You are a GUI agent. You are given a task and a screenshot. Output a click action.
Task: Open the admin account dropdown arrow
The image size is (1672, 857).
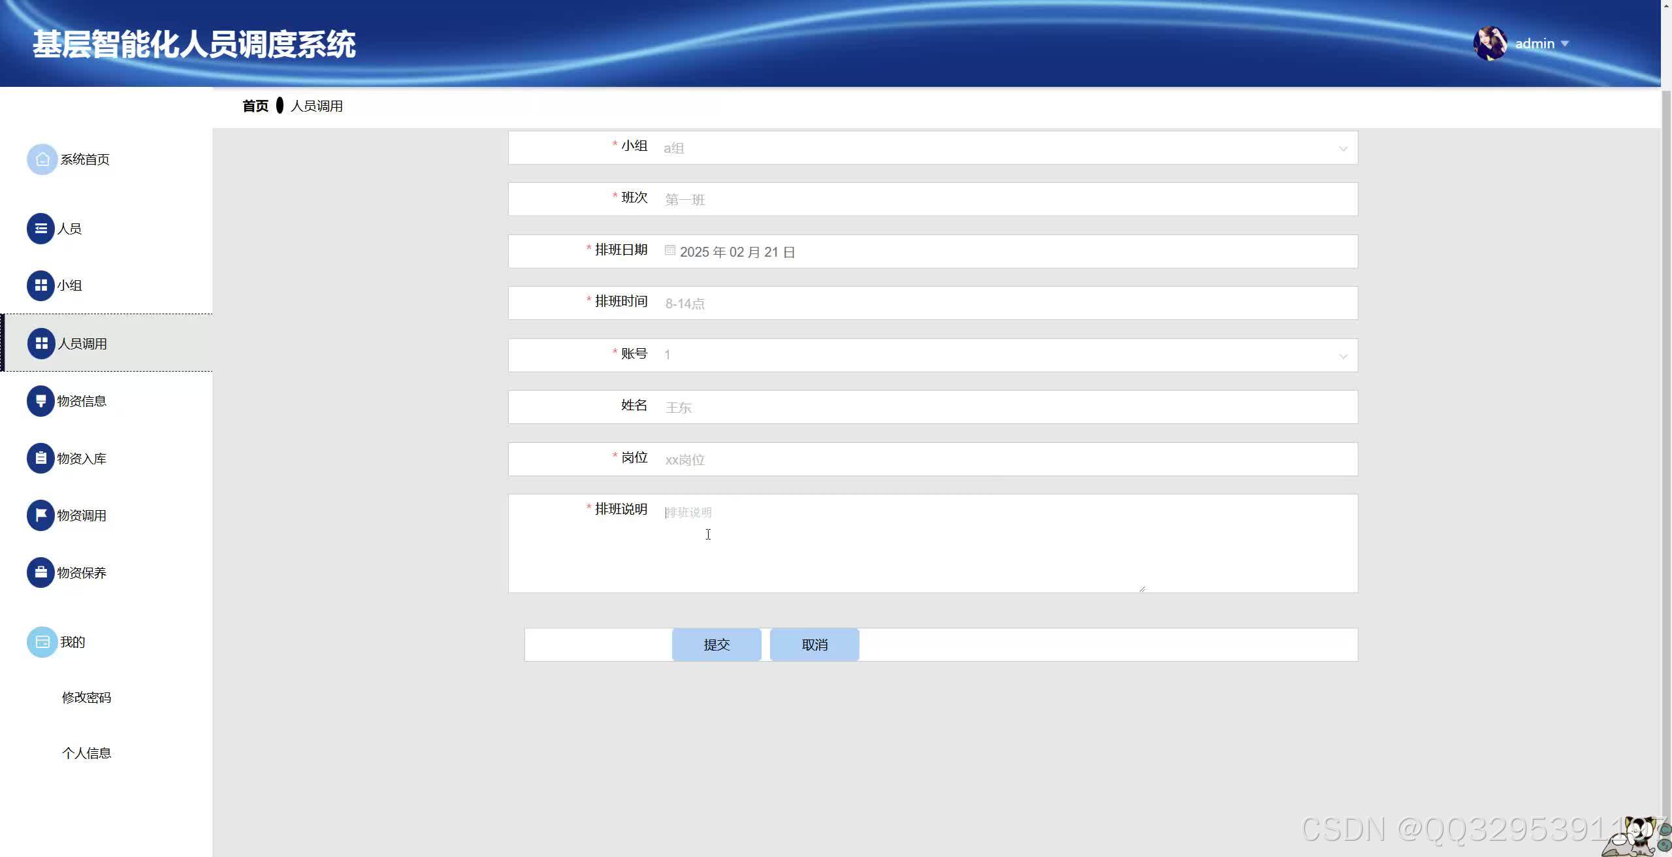(1565, 44)
